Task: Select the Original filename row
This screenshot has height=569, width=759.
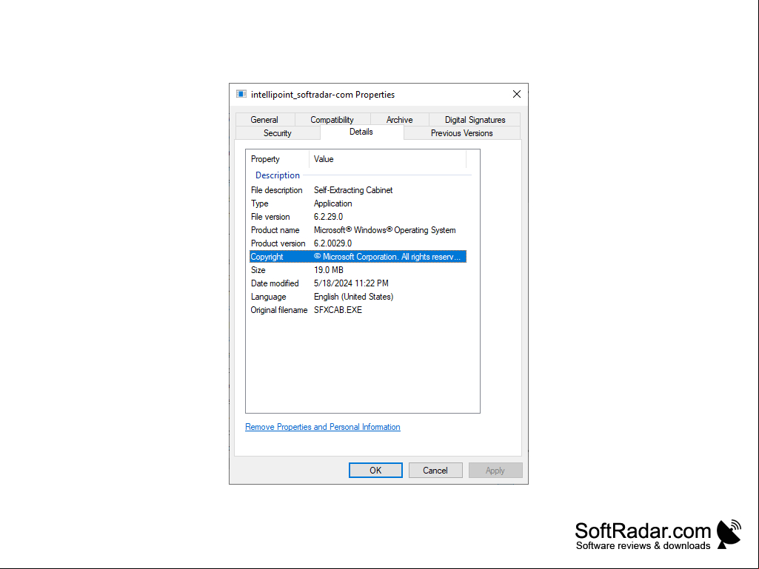Action: [x=358, y=310]
